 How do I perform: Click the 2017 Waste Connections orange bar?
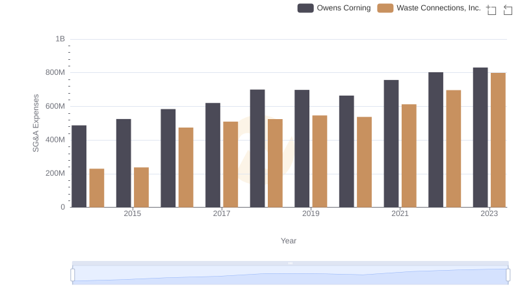point(231,164)
